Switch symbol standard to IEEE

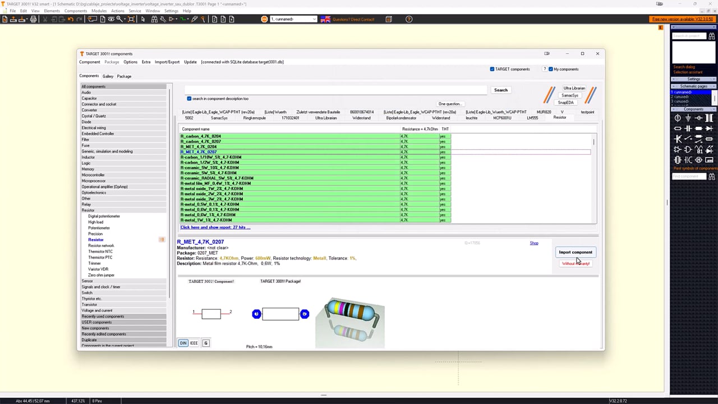click(x=194, y=343)
